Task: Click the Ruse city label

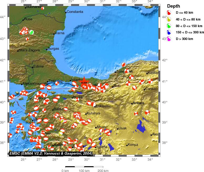Action: [x=28, y=19]
